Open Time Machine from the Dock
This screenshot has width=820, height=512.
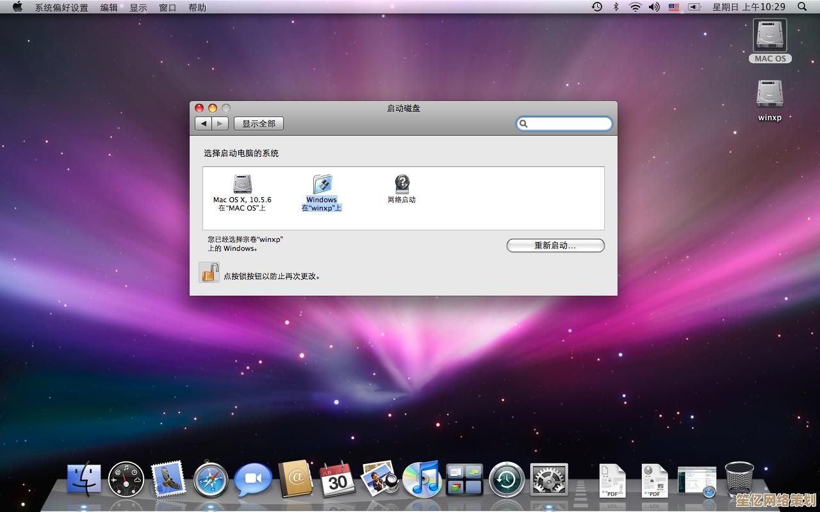click(x=507, y=480)
